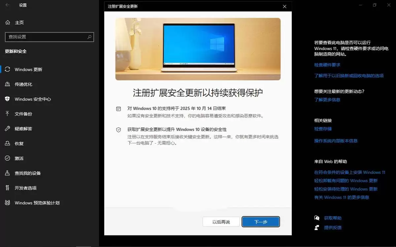Close the 注册扩展安全更新 dialog
The width and height of the screenshot is (396, 247).
tap(285, 6)
